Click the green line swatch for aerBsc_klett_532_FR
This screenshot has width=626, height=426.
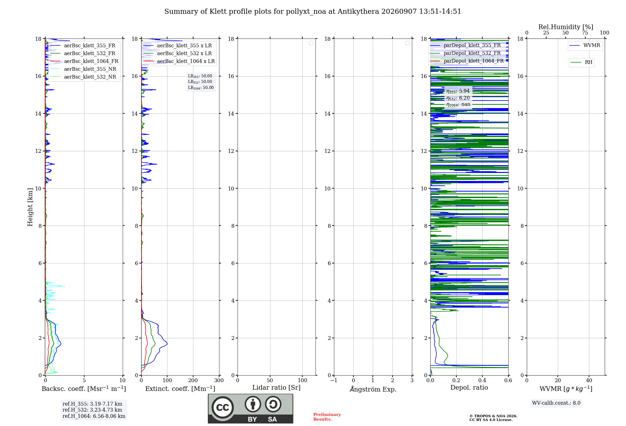coord(55,54)
